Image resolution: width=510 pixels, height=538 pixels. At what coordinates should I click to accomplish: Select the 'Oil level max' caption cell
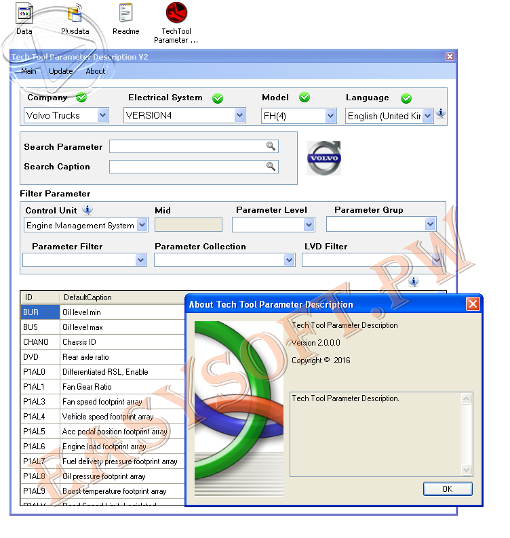click(x=122, y=327)
